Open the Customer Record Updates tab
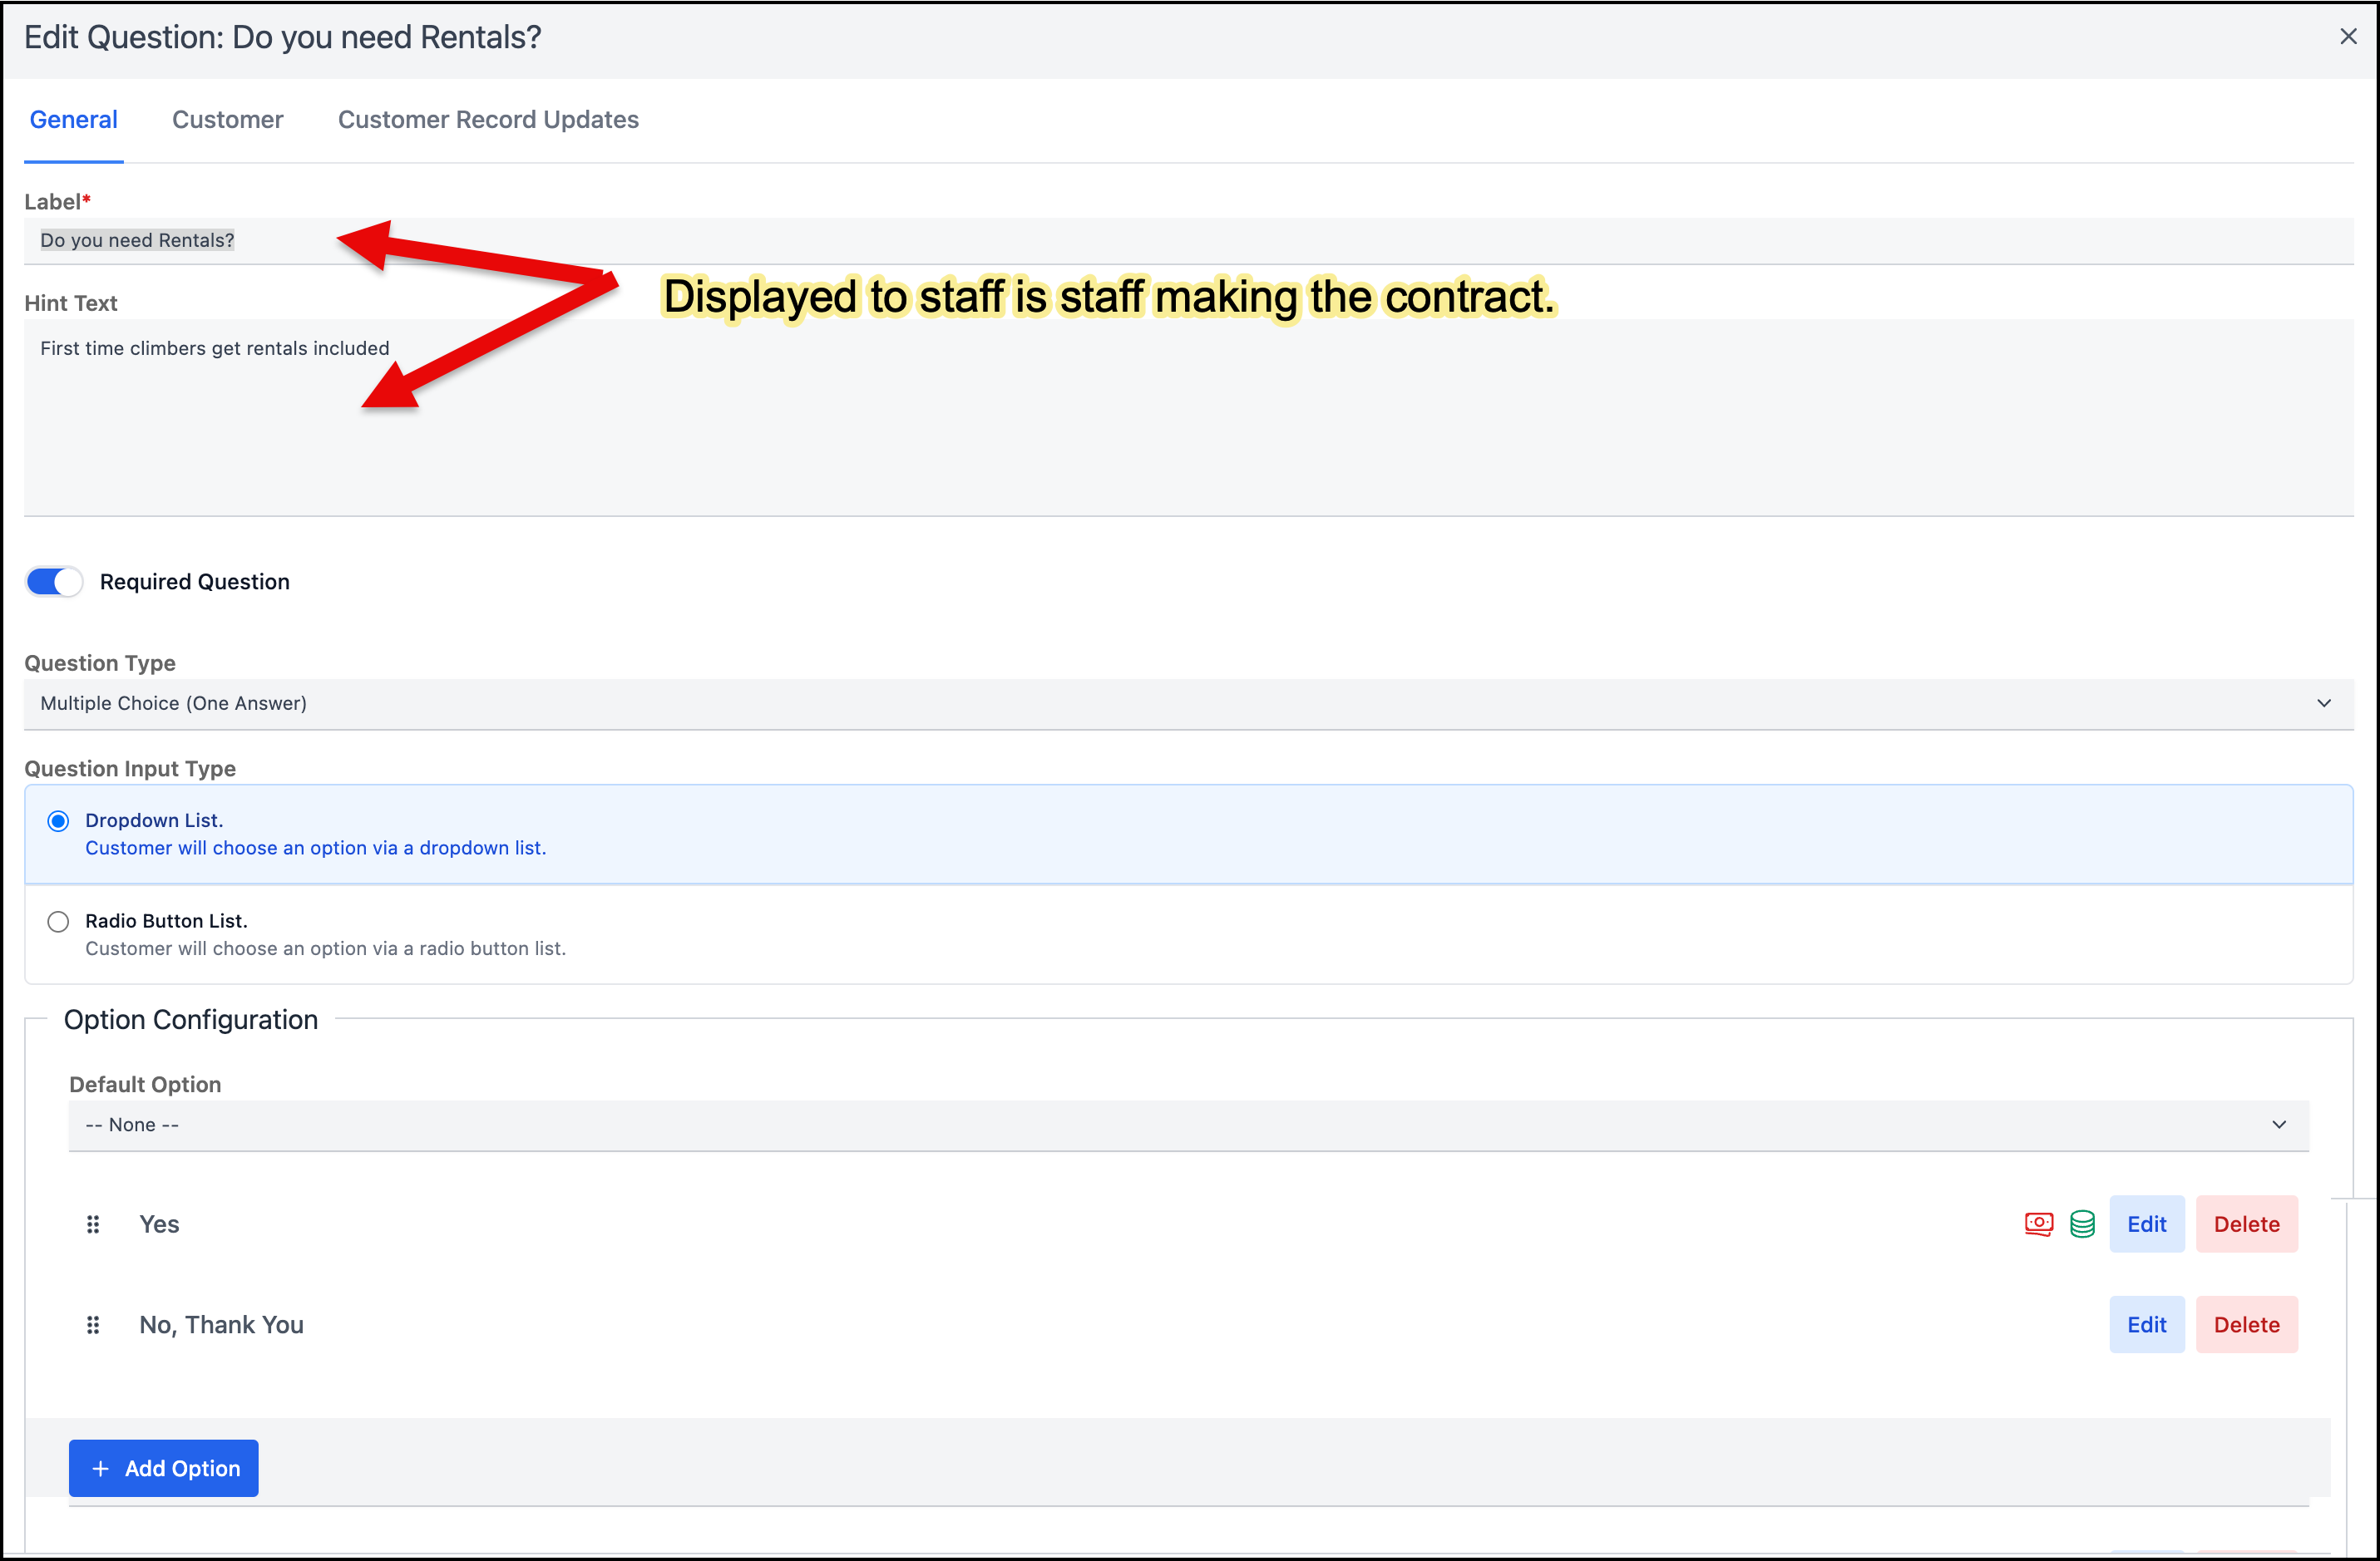The image size is (2380, 1561). [x=488, y=120]
